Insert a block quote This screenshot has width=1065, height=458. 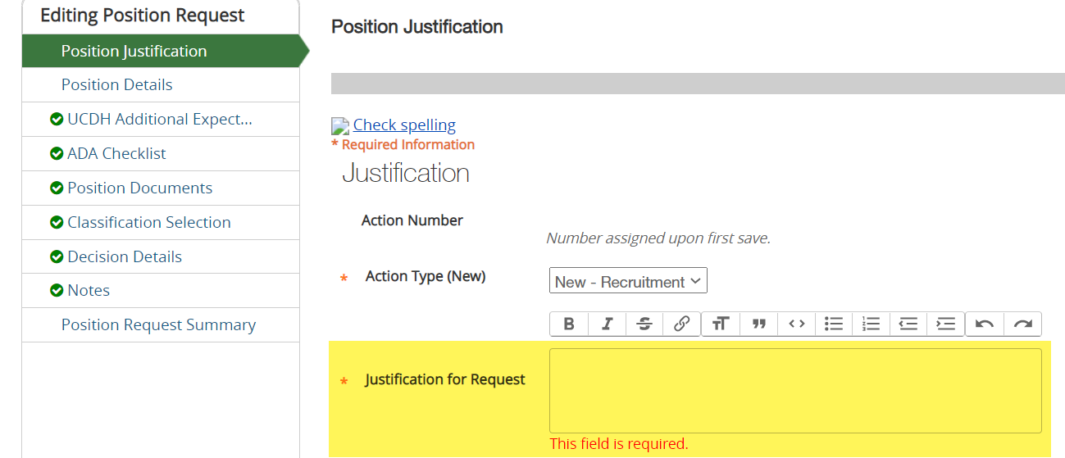click(759, 324)
